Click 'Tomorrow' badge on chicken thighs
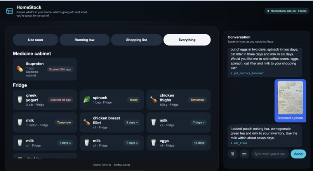313x171 pixels. click(x=197, y=100)
